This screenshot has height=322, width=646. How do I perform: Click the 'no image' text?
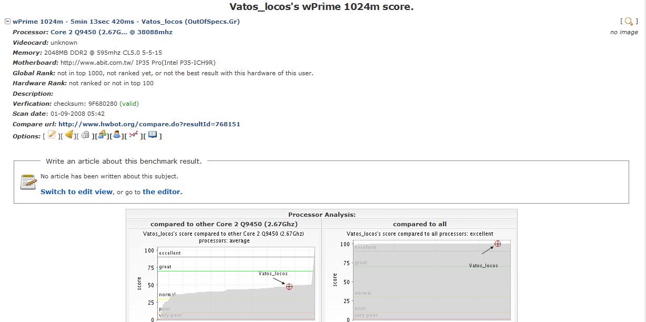pyautogui.click(x=624, y=32)
